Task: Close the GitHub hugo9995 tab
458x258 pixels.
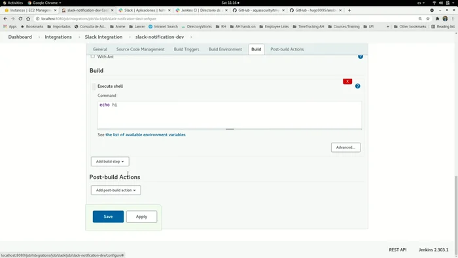Action: (x=340, y=10)
